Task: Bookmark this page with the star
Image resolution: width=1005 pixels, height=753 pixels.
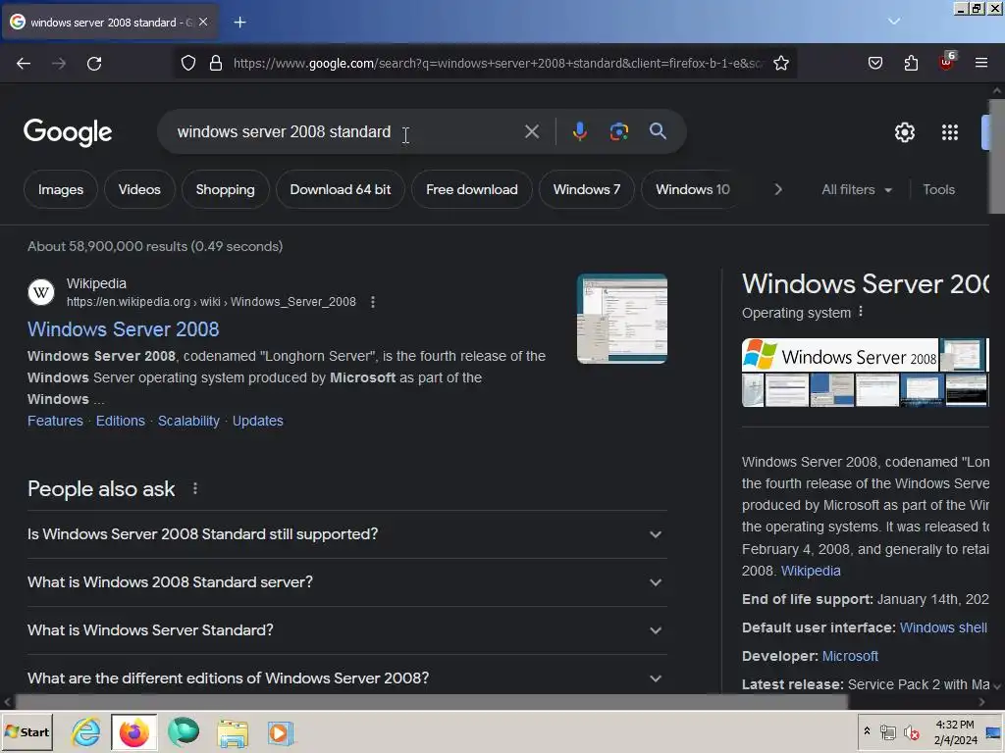Action: click(780, 64)
